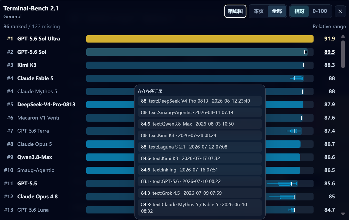Click the vertical scrollbar thumb

343,54
